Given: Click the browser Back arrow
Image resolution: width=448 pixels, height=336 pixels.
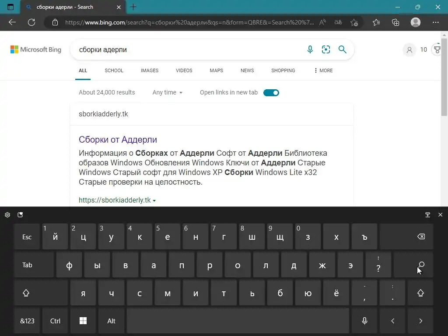Looking at the screenshot, I should point(12,22).
